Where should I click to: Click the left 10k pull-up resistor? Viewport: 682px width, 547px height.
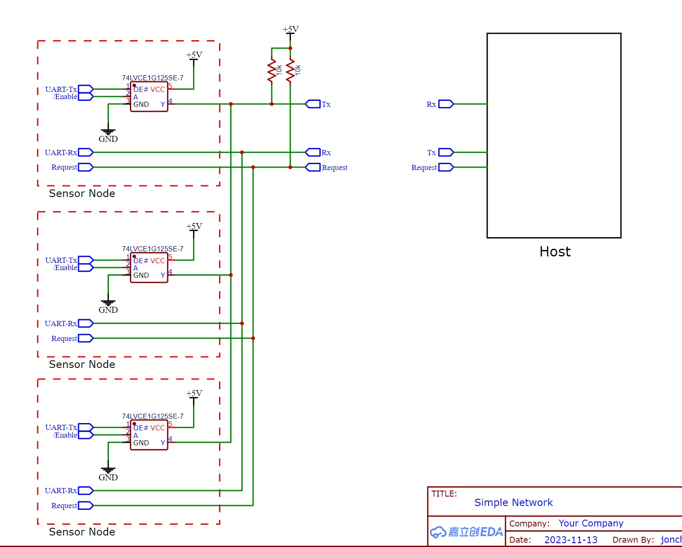[272, 70]
